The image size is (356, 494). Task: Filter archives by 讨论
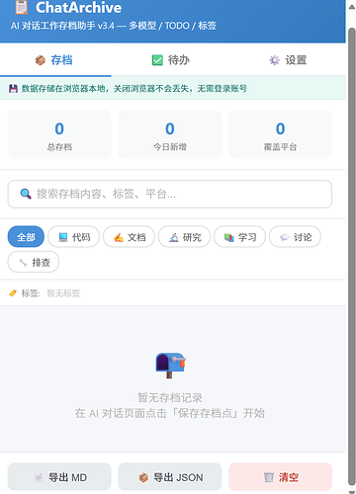click(x=295, y=237)
